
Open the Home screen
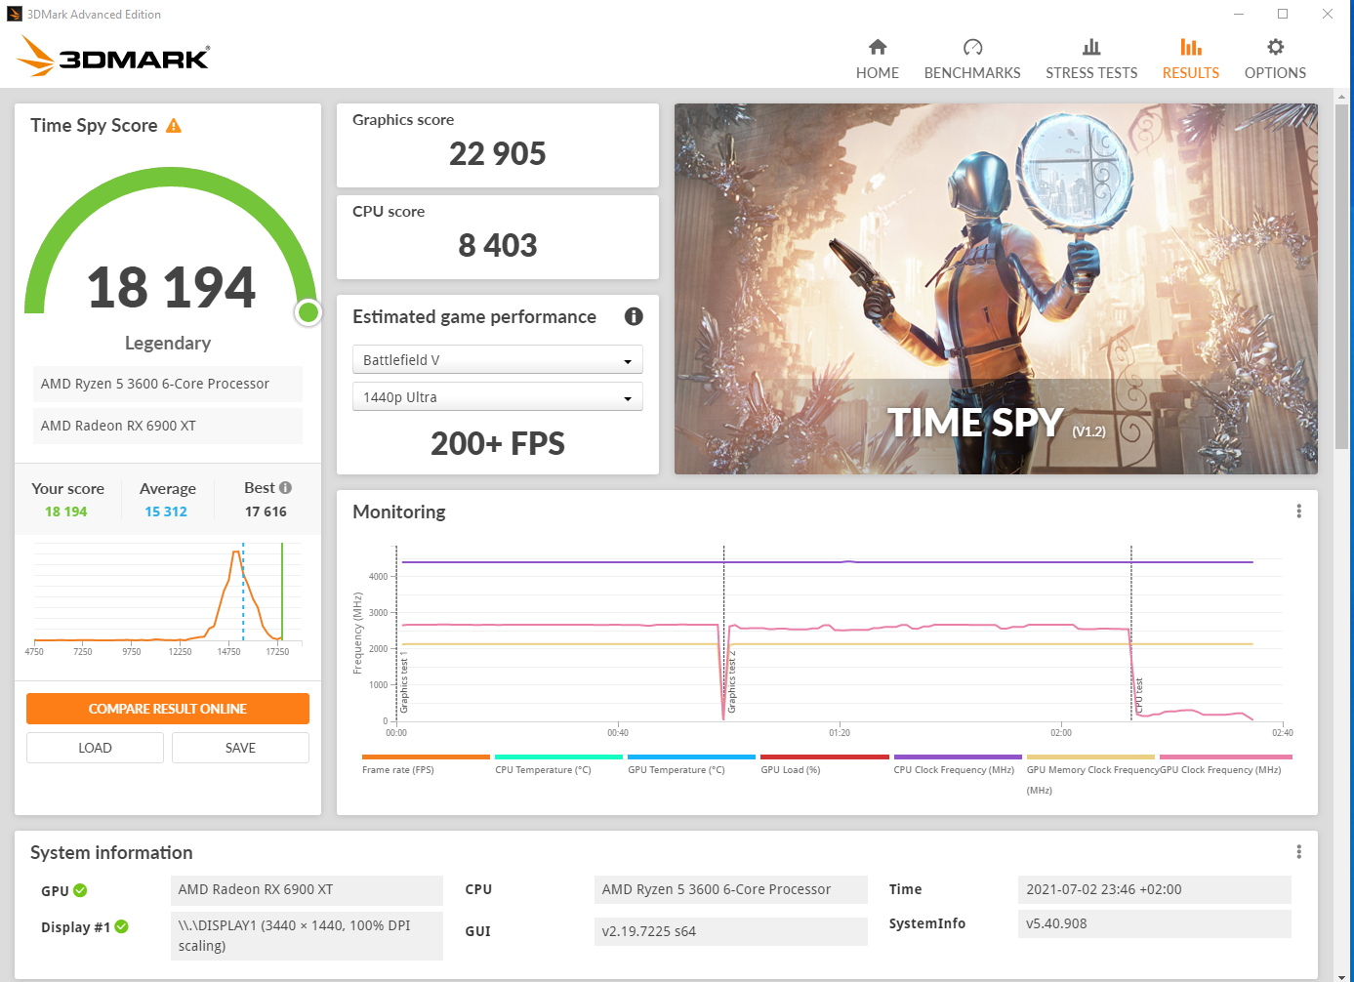(877, 57)
